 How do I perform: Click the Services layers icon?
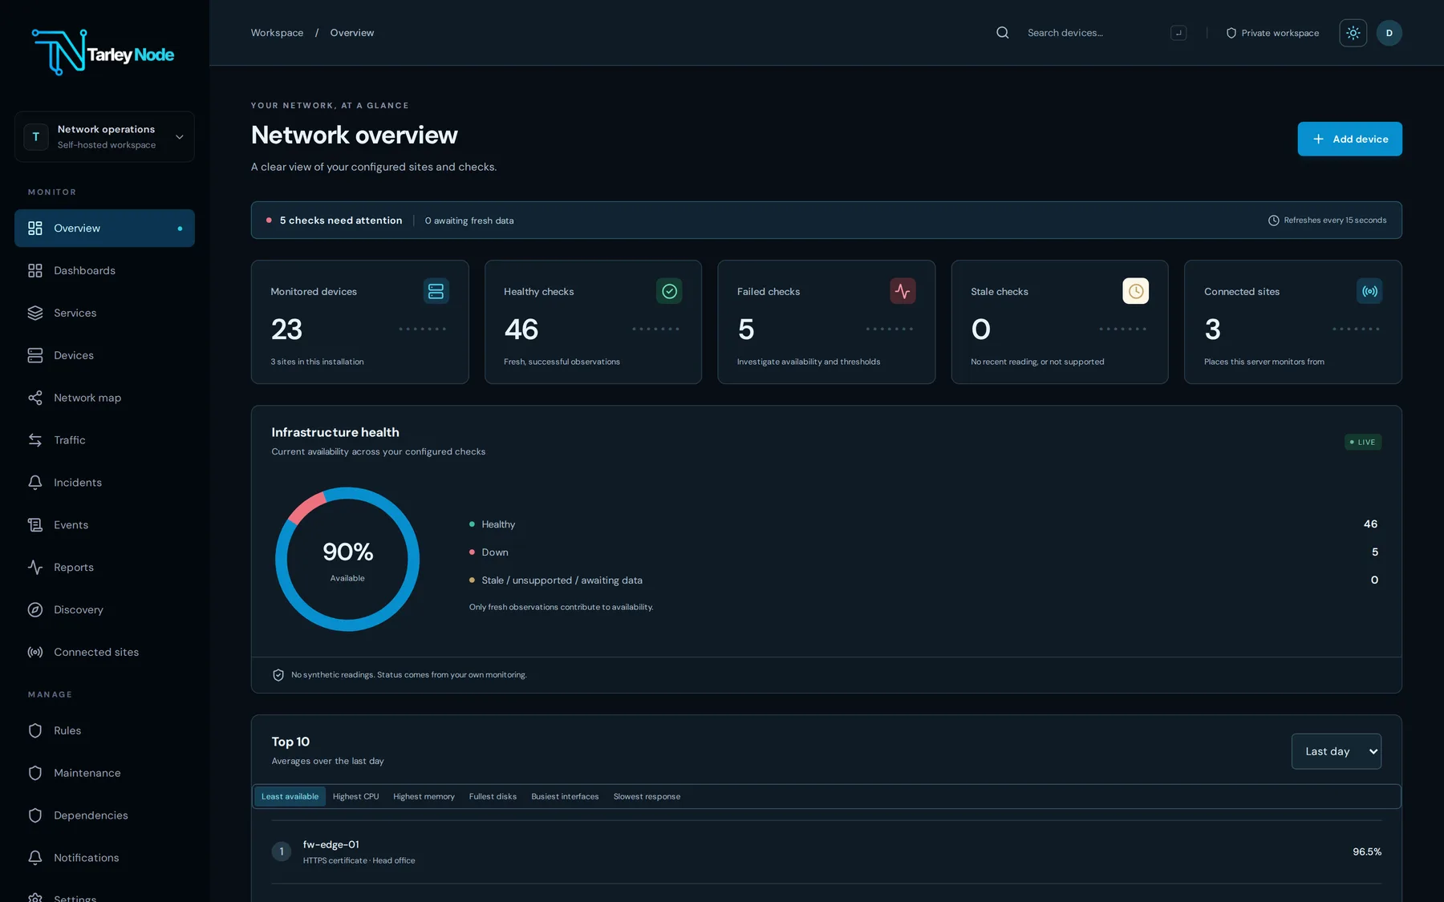pos(35,313)
